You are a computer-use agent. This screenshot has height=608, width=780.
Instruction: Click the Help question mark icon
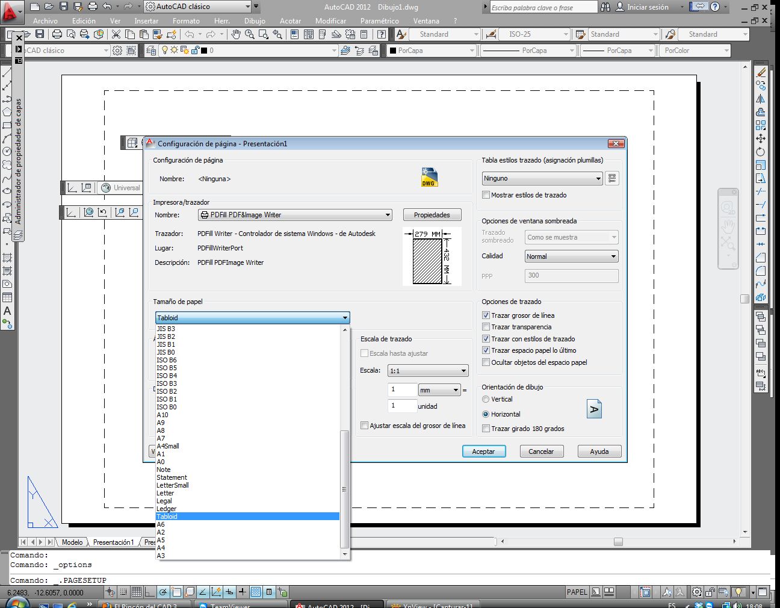[715, 7]
